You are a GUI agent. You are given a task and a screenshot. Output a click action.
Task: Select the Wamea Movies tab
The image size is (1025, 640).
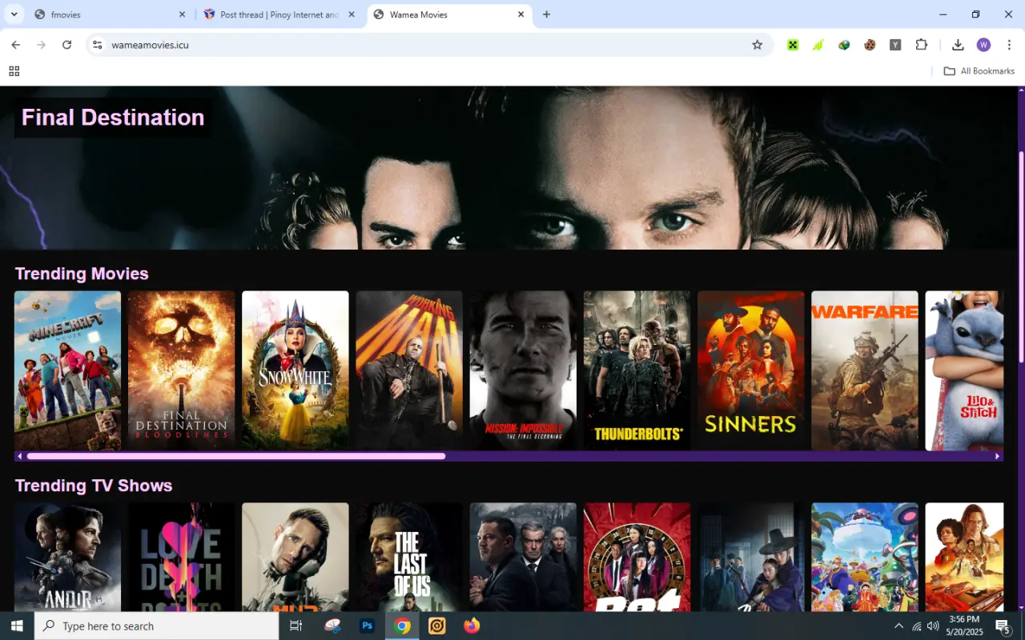450,14
